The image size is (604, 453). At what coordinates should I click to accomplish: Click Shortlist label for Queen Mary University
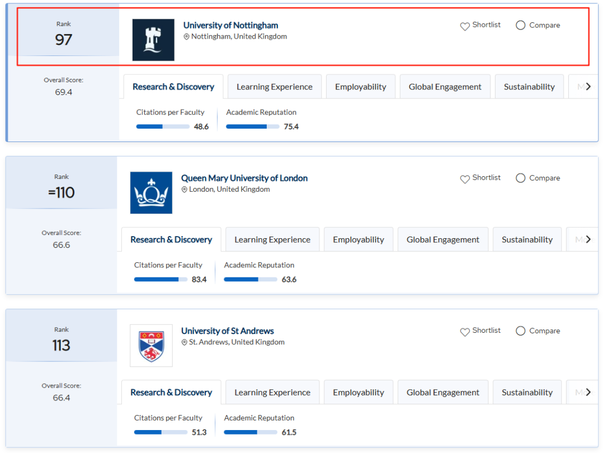pos(487,178)
